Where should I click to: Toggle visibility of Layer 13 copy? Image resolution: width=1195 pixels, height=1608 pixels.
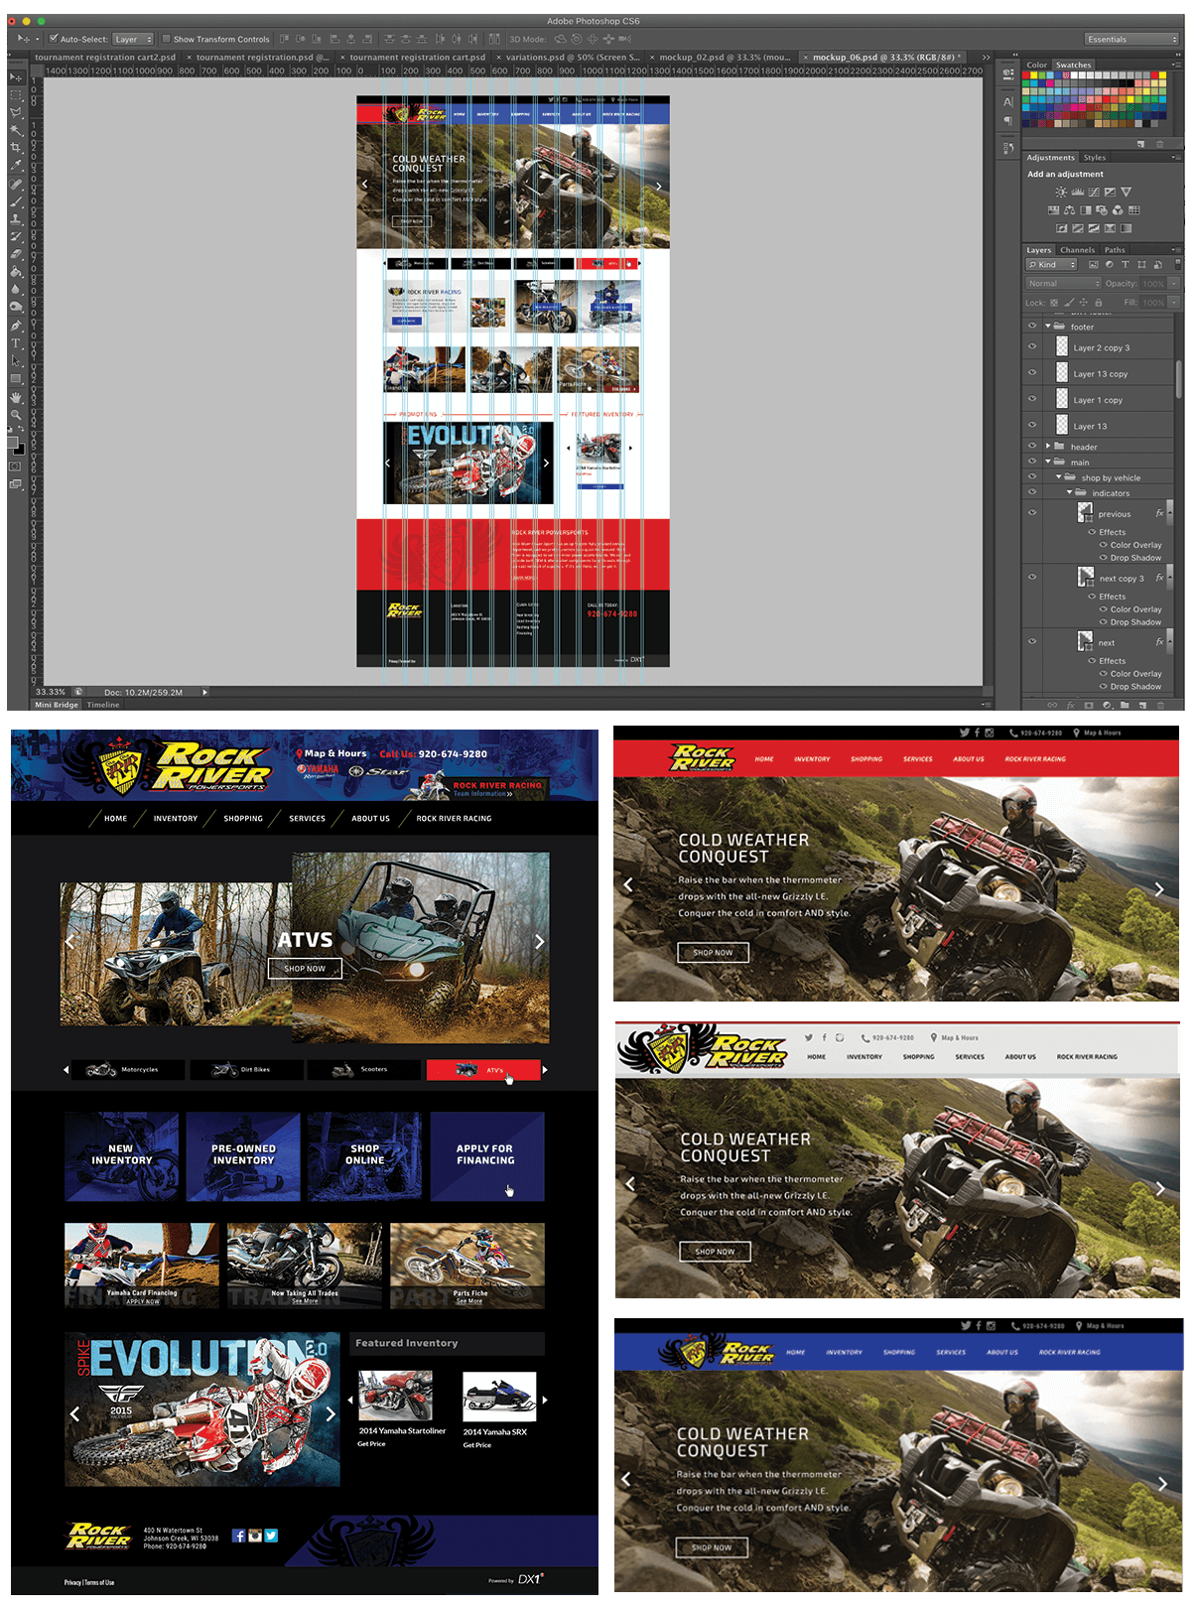pos(1032,373)
